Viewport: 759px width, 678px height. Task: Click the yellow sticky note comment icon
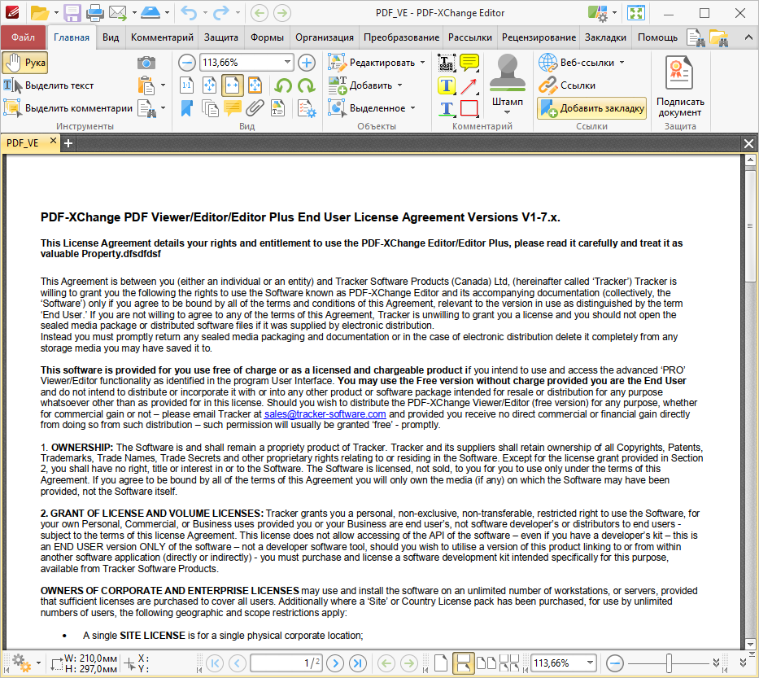pyautogui.click(x=469, y=63)
